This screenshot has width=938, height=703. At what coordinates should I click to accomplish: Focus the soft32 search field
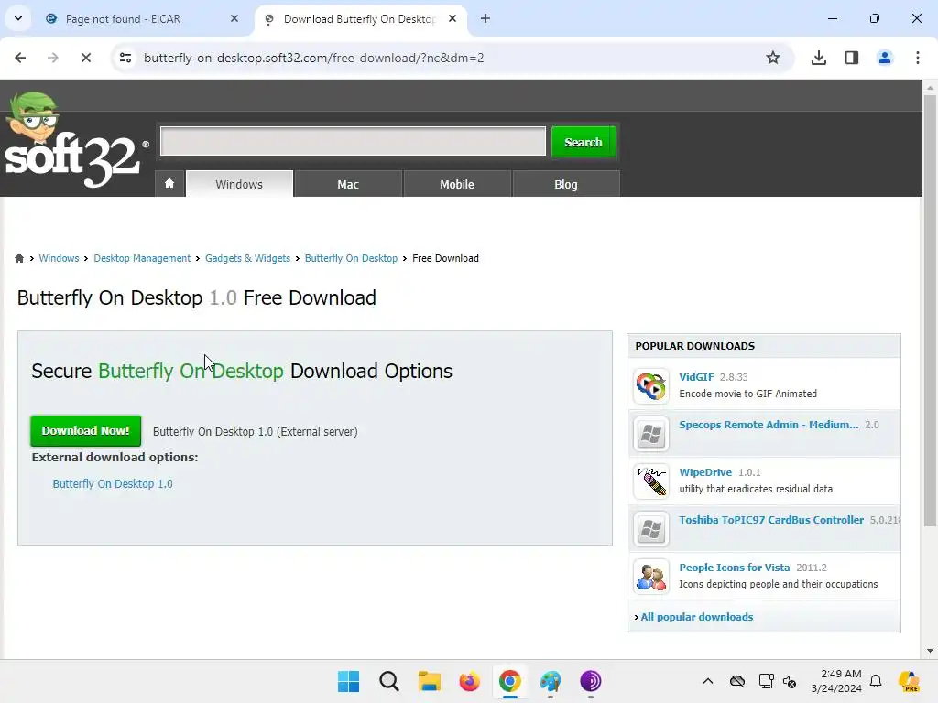click(x=353, y=141)
